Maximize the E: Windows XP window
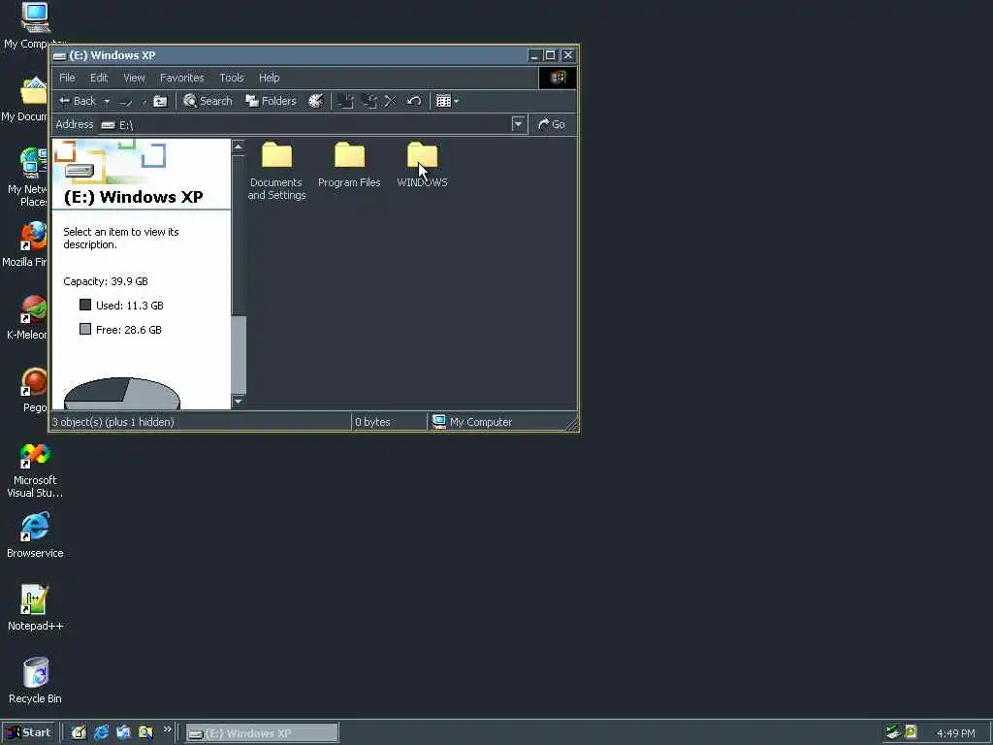The height and width of the screenshot is (745, 993). tap(551, 55)
